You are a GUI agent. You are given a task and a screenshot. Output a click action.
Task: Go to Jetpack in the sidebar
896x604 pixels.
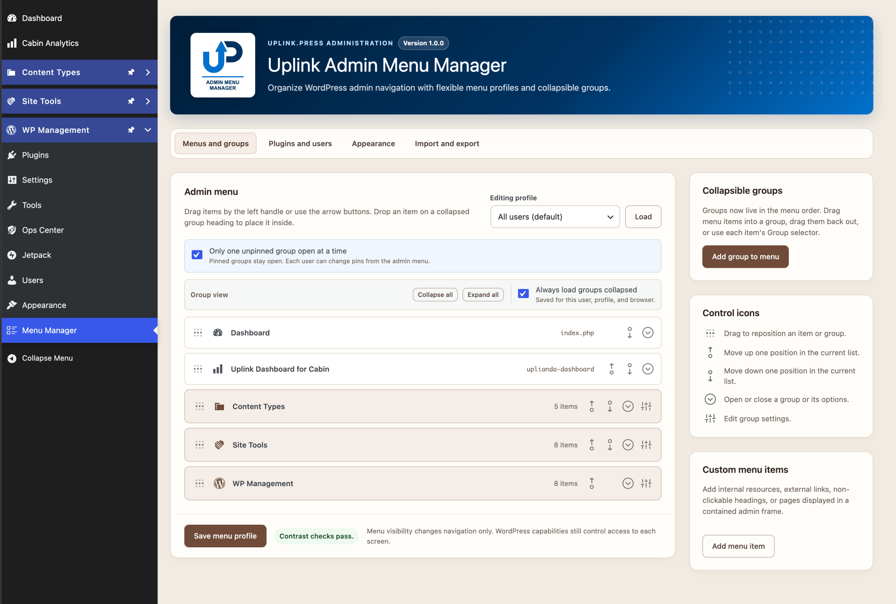pyautogui.click(x=80, y=255)
